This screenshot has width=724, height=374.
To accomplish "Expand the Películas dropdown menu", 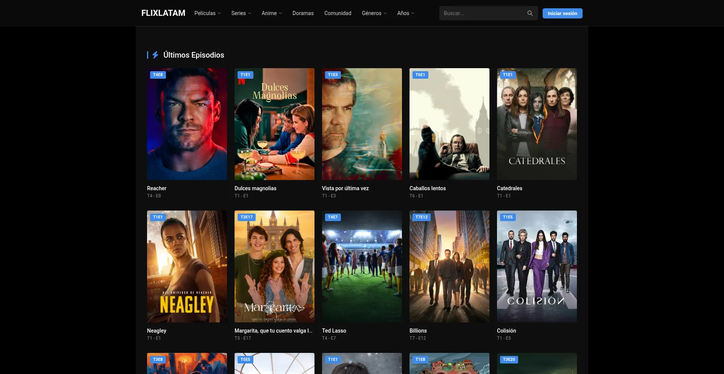I will (208, 13).
